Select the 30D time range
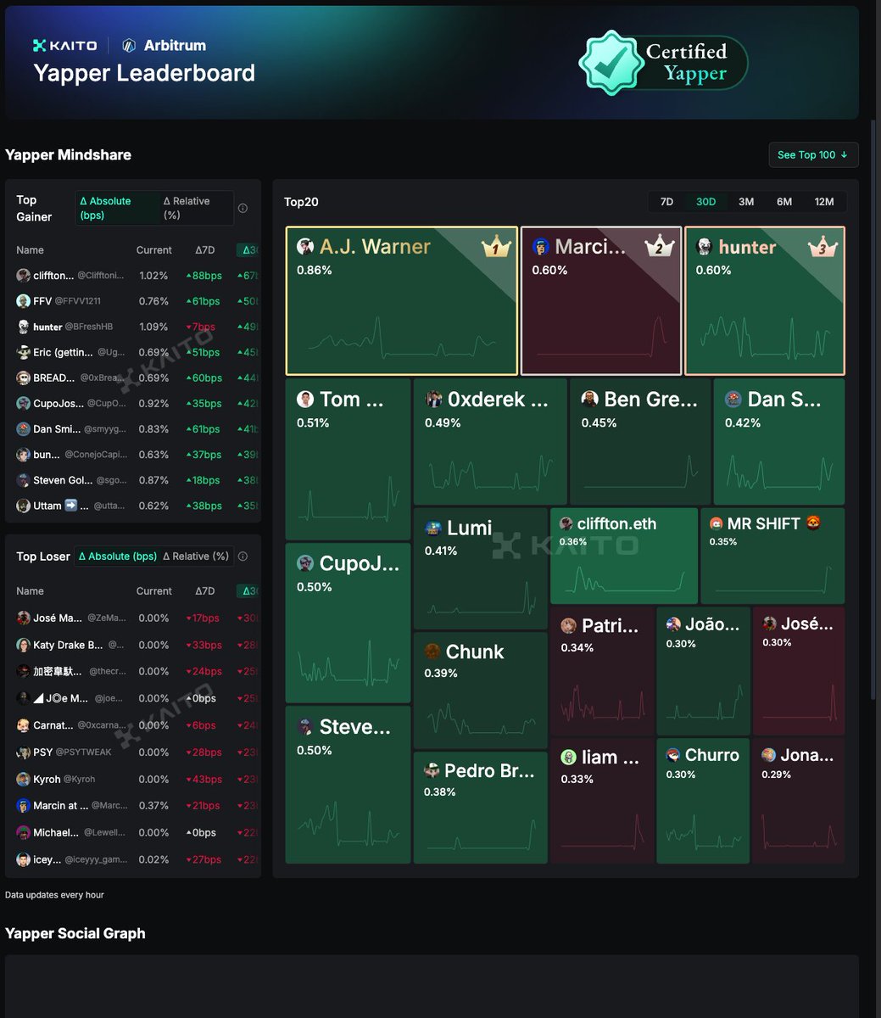 point(705,202)
